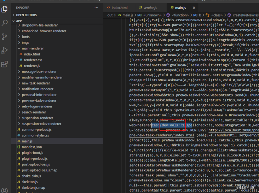Close the main.js editor tab
Screen dimensions: 259x193
(194, 7)
